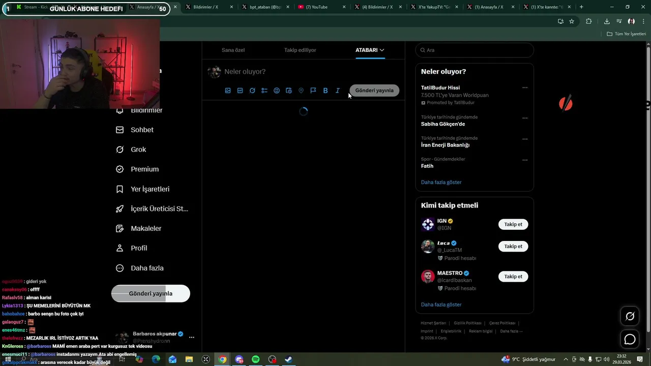This screenshot has width=651, height=366.
Task: Open the İran Enerji Bakanlığı trend
Action: 445,145
